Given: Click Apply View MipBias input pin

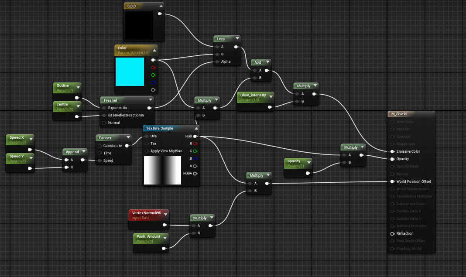Looking at the screenshot, I should 147,151.
